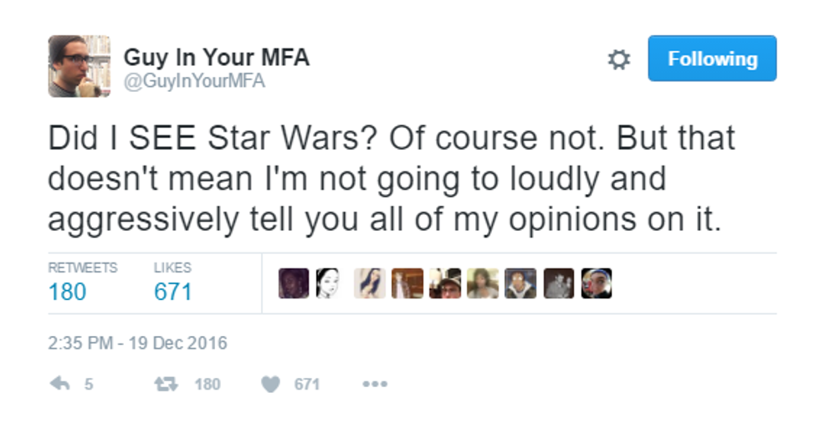Viewport: 820px width, 433px height.
Task: Like the tweet with the heart icon
Action: click(269, 384)
